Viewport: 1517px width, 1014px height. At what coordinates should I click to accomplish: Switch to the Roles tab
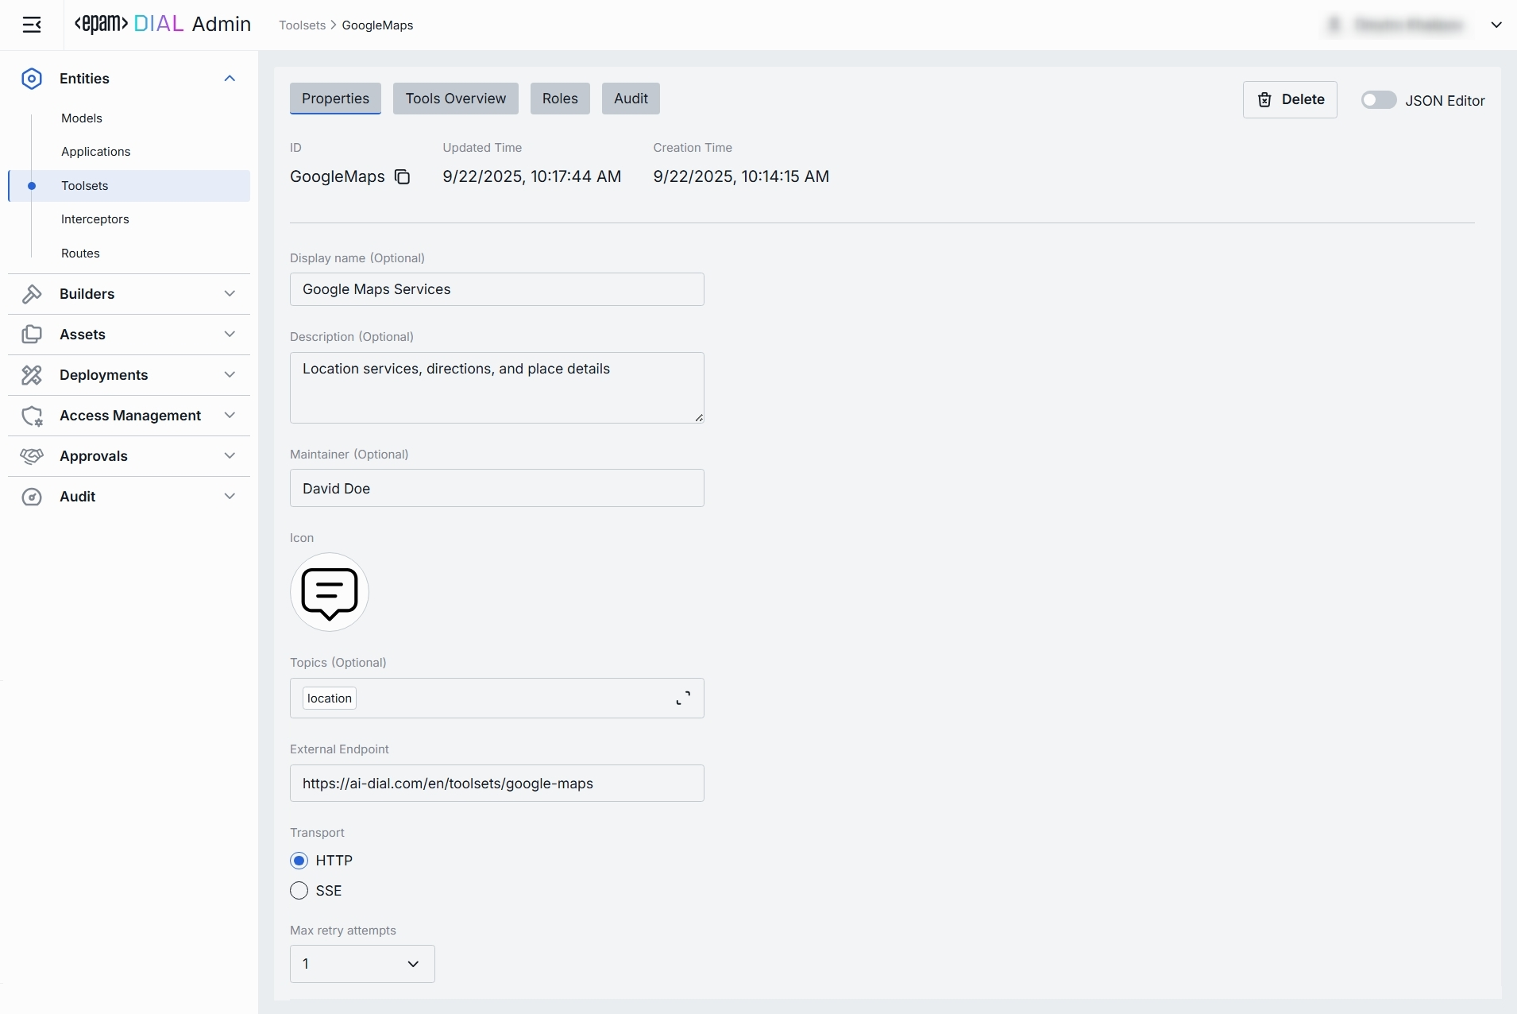tap(560, 99)
